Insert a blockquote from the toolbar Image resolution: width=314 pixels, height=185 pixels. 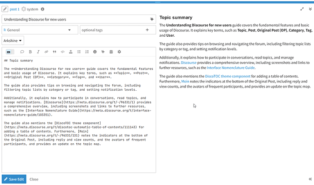[x=54, y=52]
